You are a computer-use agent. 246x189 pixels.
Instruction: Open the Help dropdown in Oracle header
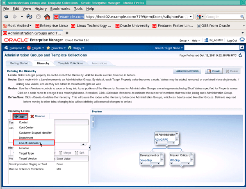click(x=196, y=41)
